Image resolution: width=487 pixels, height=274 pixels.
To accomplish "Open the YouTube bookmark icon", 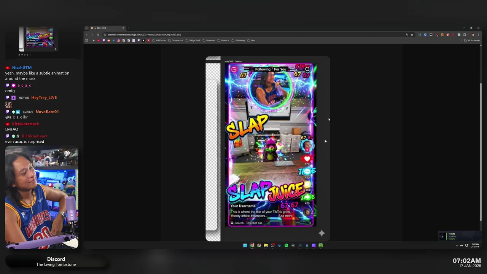I will pos(99,40).
